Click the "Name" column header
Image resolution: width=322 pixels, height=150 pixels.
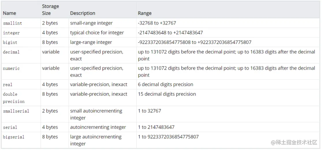tap(10, 13)
